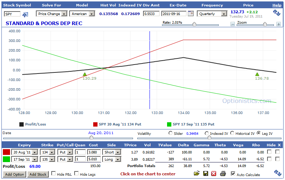The image size is (285, 180).
Task: Click the Theta column header
Action: [x=220, y=145]
